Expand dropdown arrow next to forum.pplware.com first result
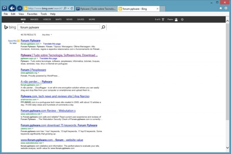This screenshot has width=231, height=154. point(41,44)
